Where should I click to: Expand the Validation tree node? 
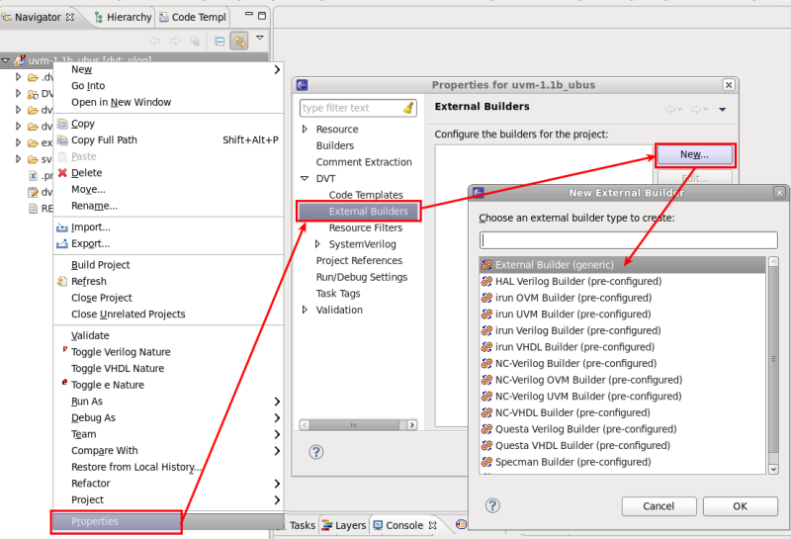point(305,310)
